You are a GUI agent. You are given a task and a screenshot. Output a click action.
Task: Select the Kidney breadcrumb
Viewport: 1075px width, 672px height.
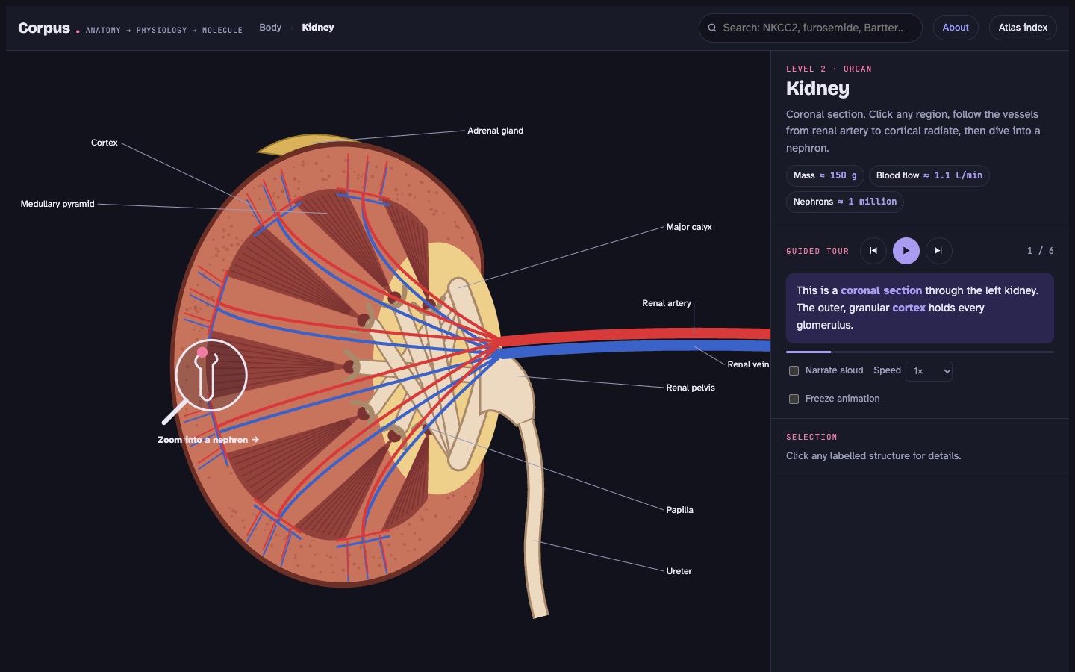[318, 28]
